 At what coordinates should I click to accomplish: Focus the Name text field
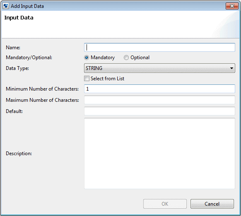coord(159,47)
